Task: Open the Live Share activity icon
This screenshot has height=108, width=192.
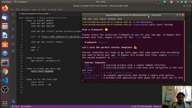Action: coord(13,51)
